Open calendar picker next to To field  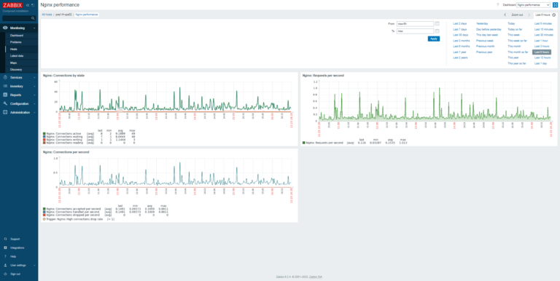437,31
